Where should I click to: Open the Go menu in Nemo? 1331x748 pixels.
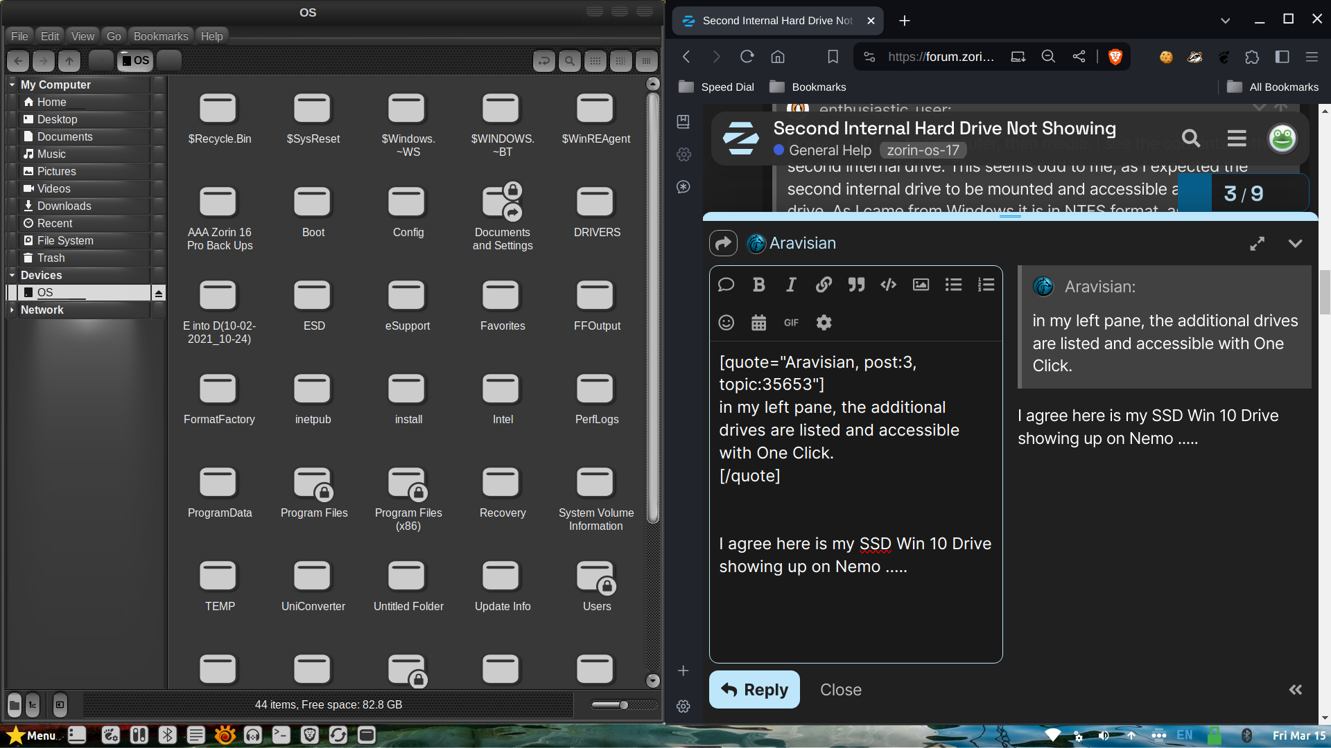pyautogui.click(x=114, y=36)
